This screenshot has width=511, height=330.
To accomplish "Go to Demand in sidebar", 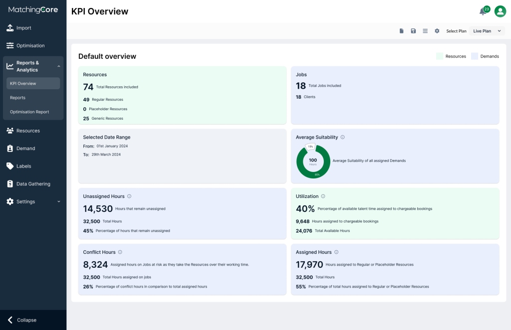I will point(33,149).
